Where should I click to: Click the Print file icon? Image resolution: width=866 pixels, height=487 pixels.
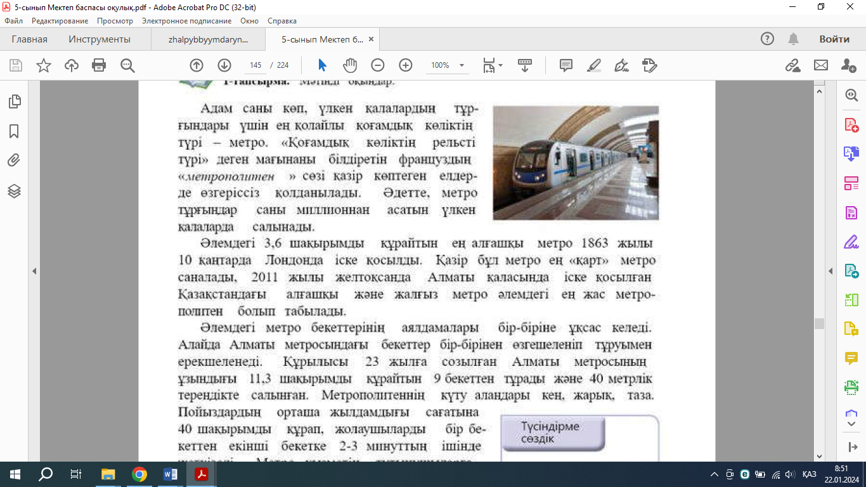click(99, 65)
